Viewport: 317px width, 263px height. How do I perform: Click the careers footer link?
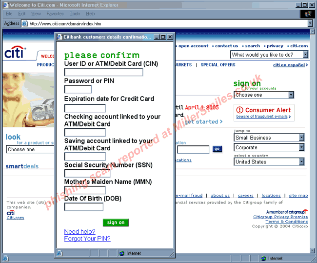coord(246,196)
